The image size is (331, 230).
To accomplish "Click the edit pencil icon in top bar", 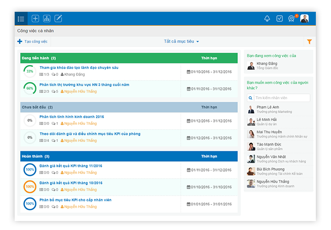I will (59, 19).
